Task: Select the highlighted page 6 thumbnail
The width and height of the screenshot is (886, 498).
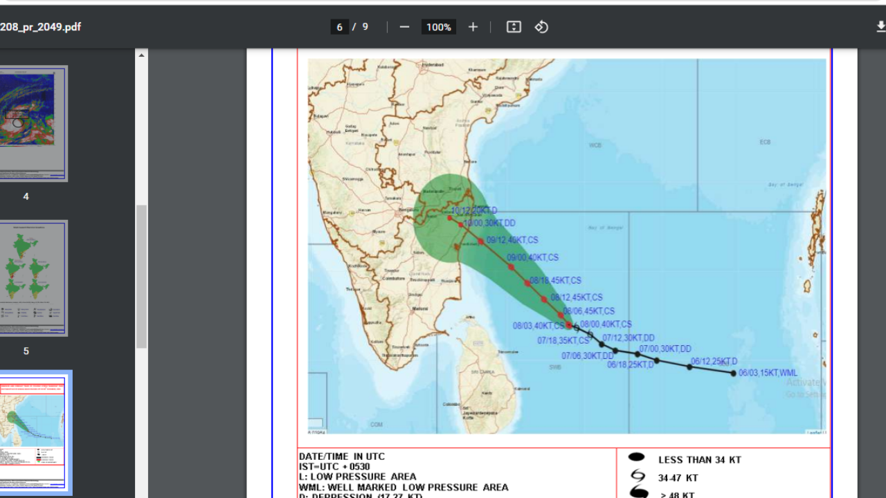Action: pos(36,432)
